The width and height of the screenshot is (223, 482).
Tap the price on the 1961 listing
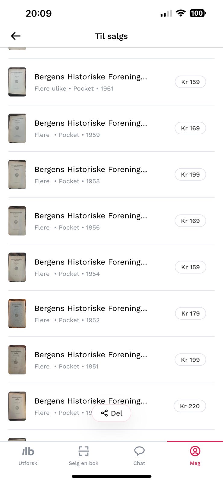[x=190, y=82]
